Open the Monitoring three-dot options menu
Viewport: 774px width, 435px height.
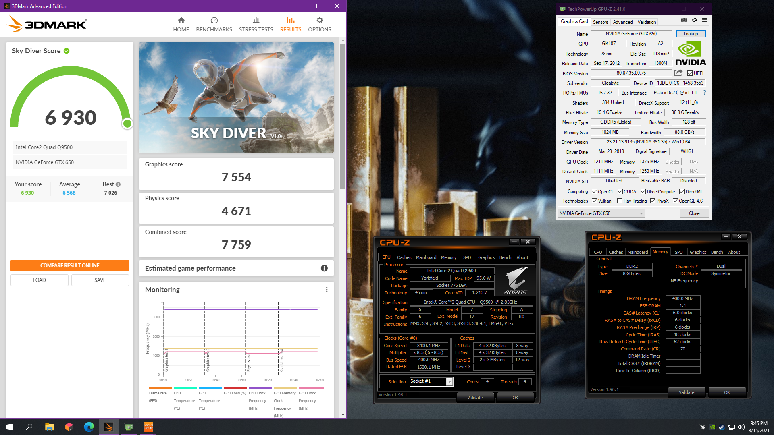[x=327, y=290]
